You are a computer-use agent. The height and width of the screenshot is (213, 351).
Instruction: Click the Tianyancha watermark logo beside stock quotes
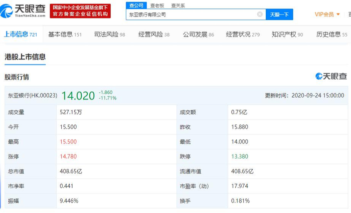pos(331,76)
